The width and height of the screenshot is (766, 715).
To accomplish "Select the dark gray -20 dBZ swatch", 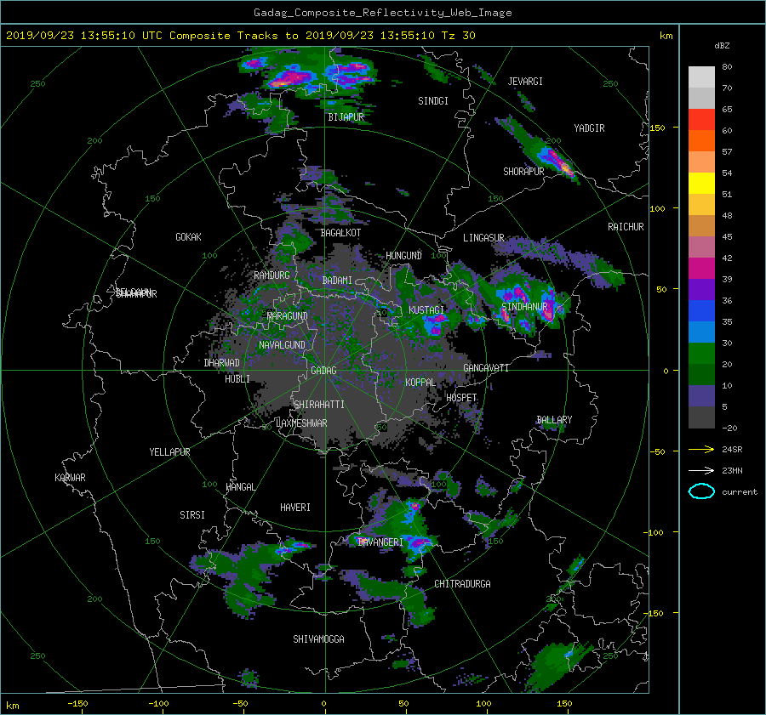I will 701,417.
